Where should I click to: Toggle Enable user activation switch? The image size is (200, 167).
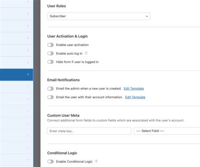point(51,45)
